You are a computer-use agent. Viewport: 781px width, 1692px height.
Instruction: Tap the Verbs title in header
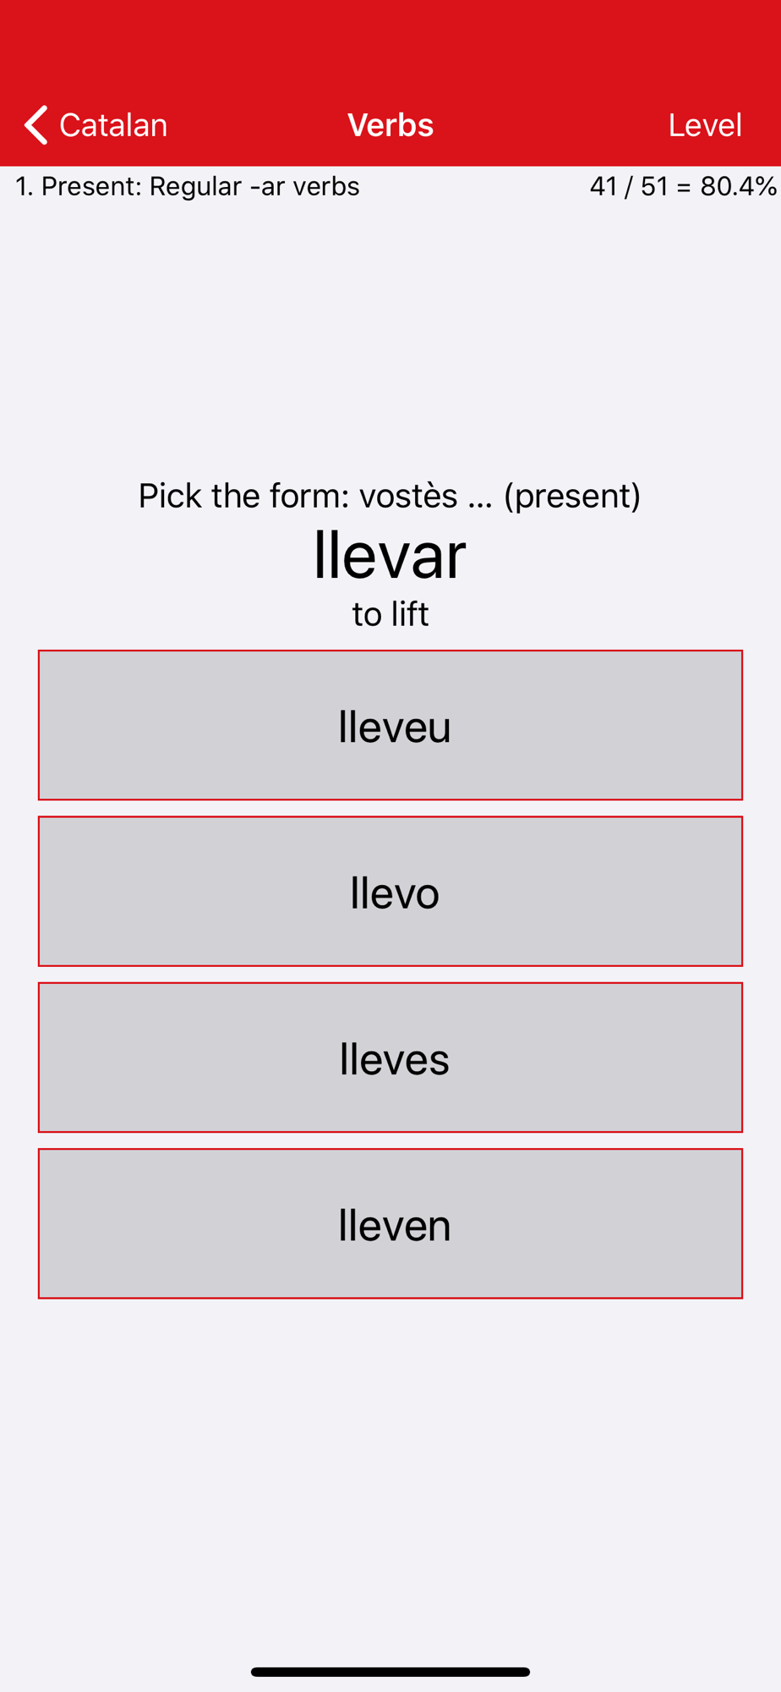pyautogui.click(x=390, y=125)
